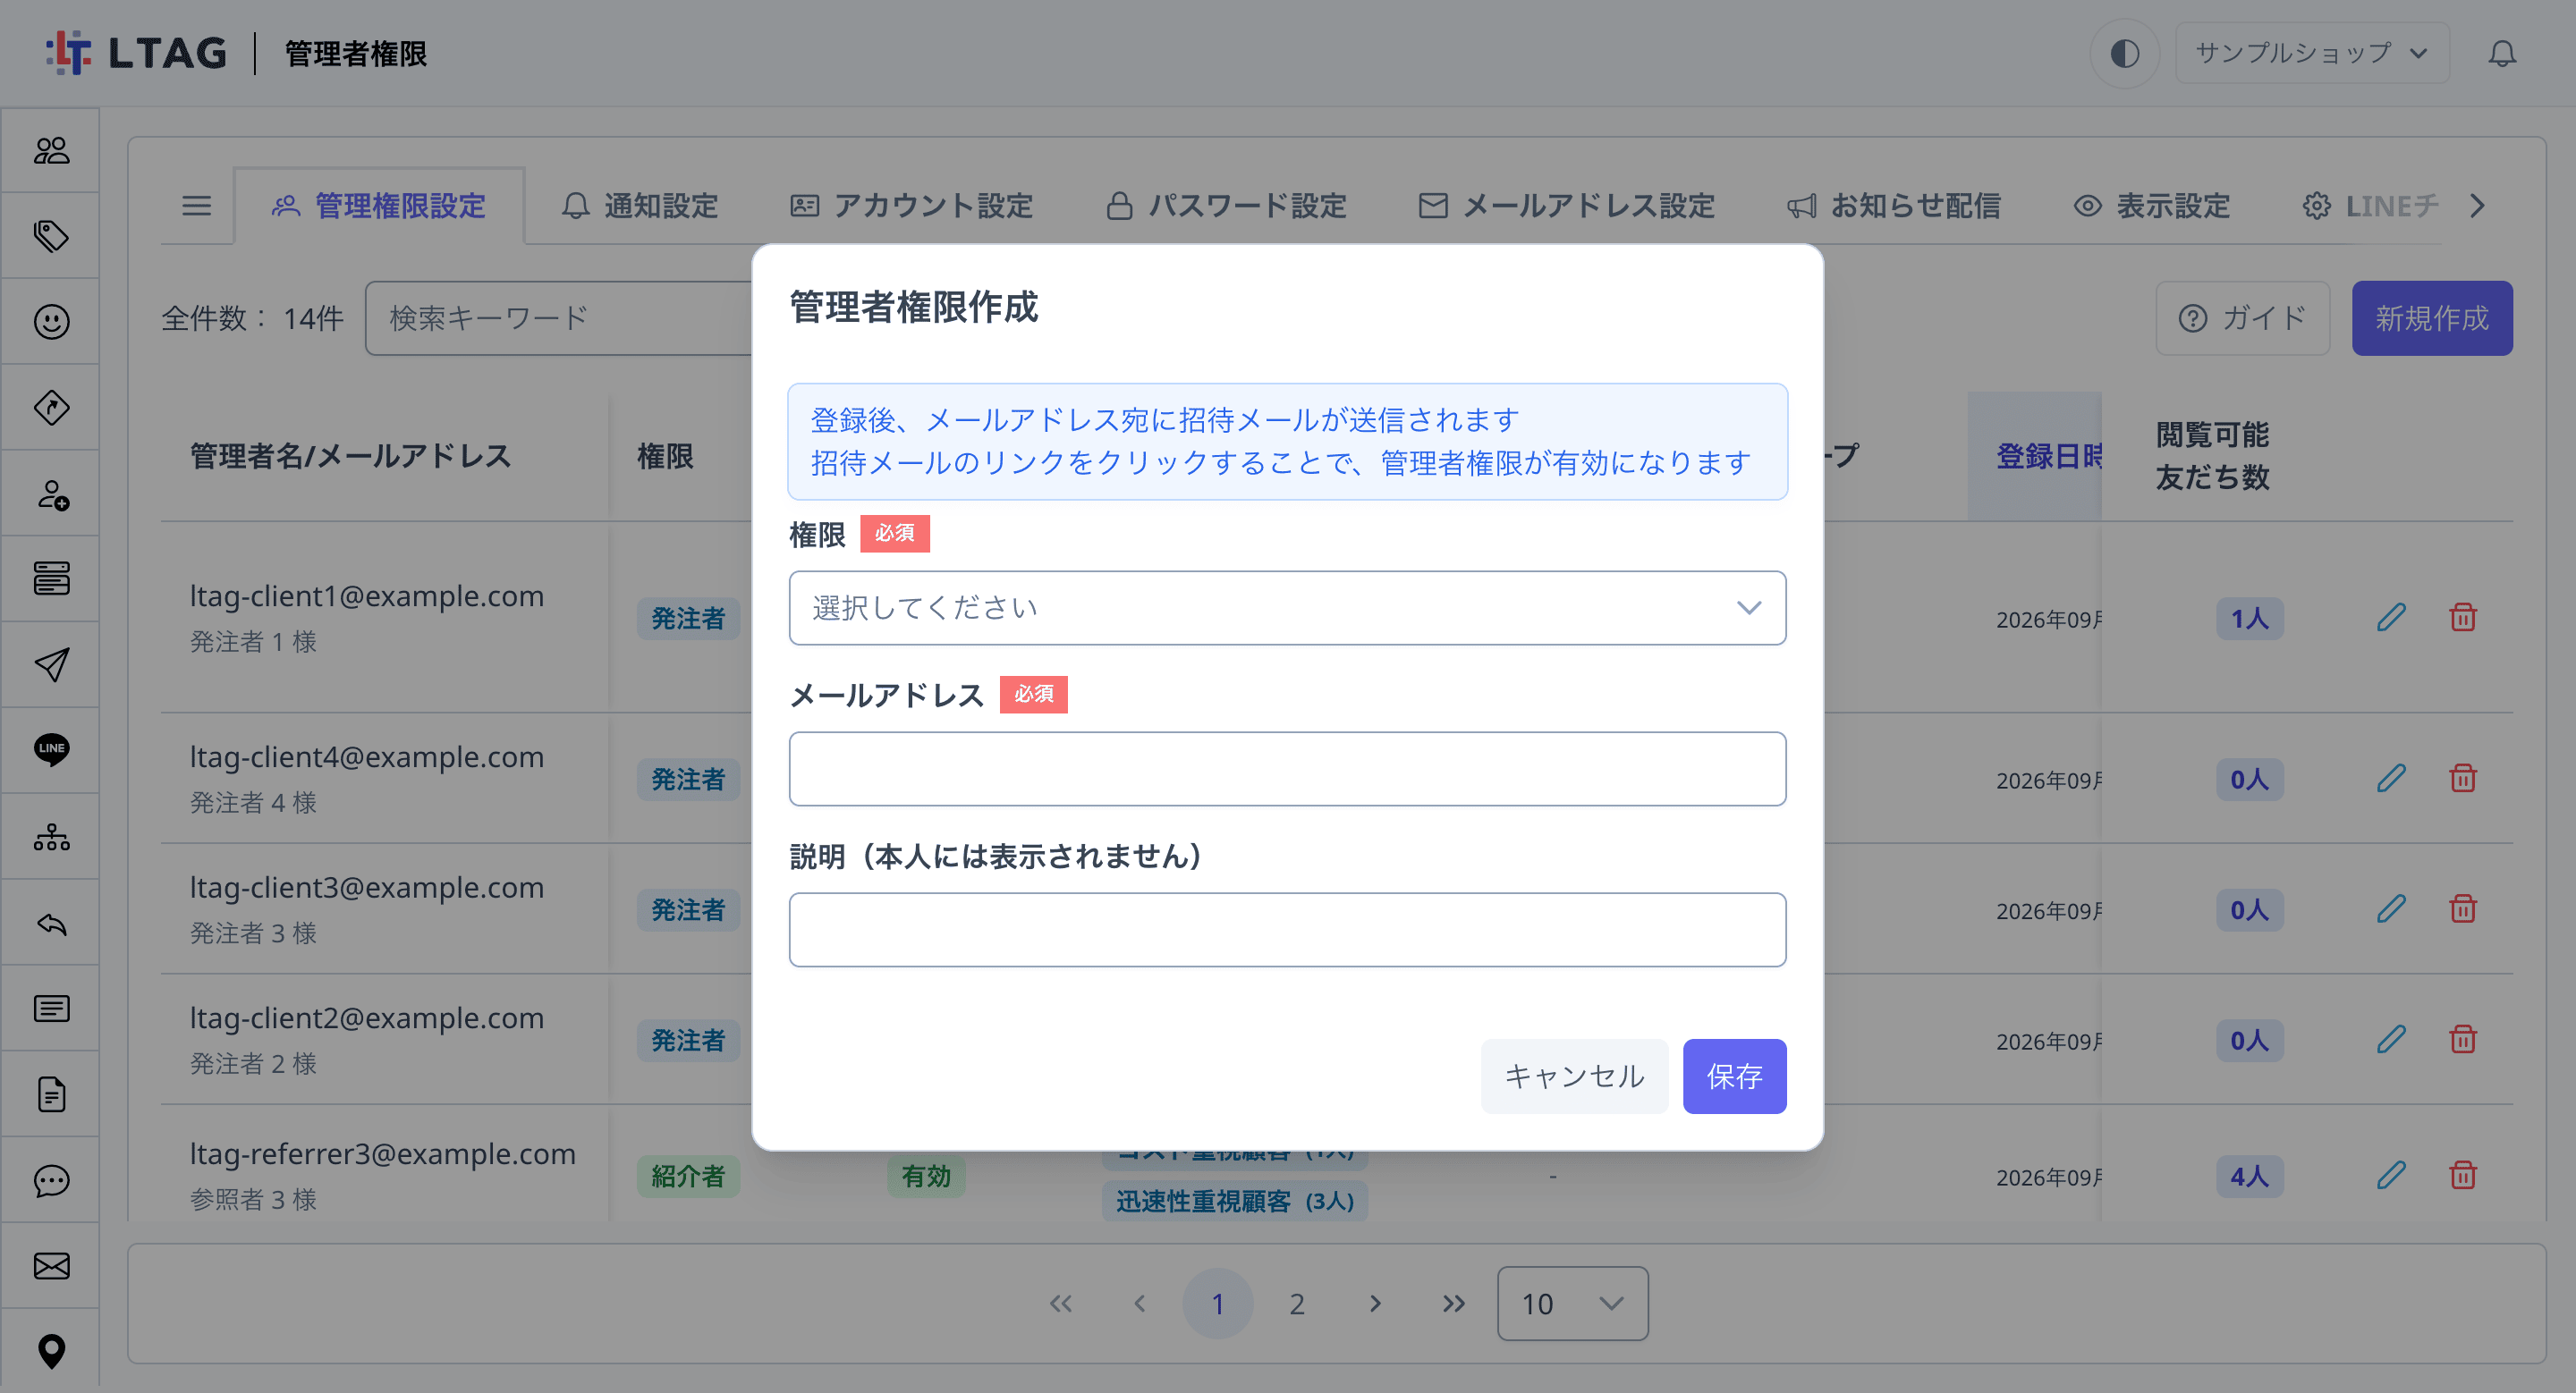2576x1393 pixels.
Task: Open the page size 10 dropdown
Action: (x=1572, y=1303)
